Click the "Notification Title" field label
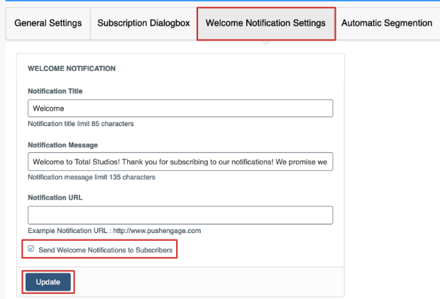The image size is (440, 299). coord(55,91)
